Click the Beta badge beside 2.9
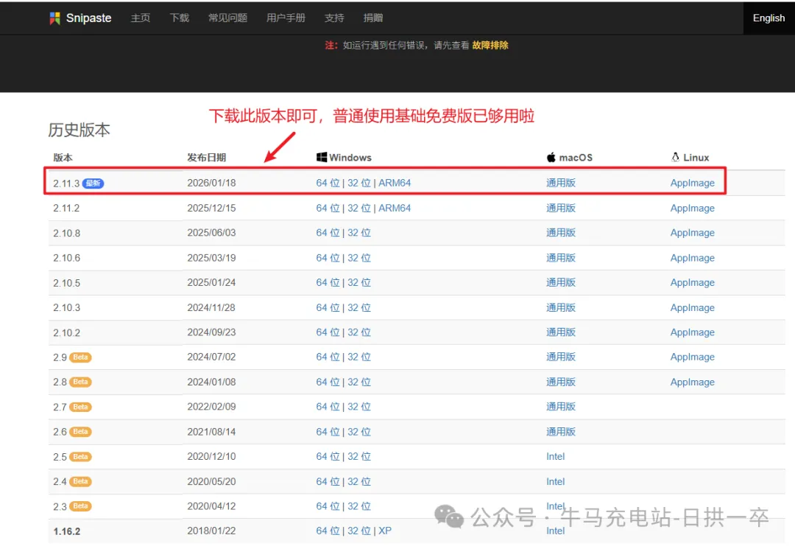This screenshot has height=549, width=795. coord(81,357)
